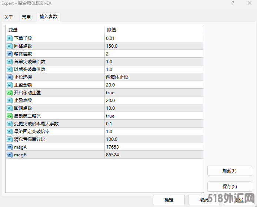Select the 输入参数 tab
257x207 pixels.
click(49, 17)
